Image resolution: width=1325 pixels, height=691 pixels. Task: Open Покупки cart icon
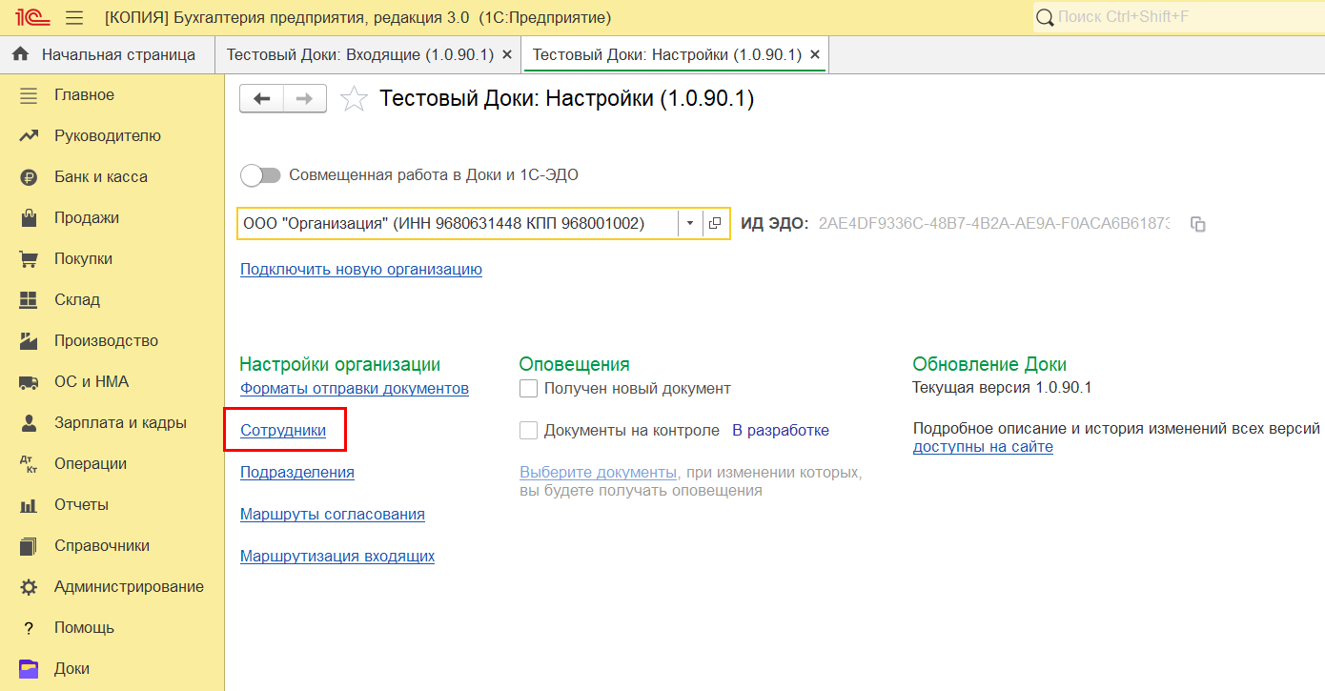coord(29,259)
